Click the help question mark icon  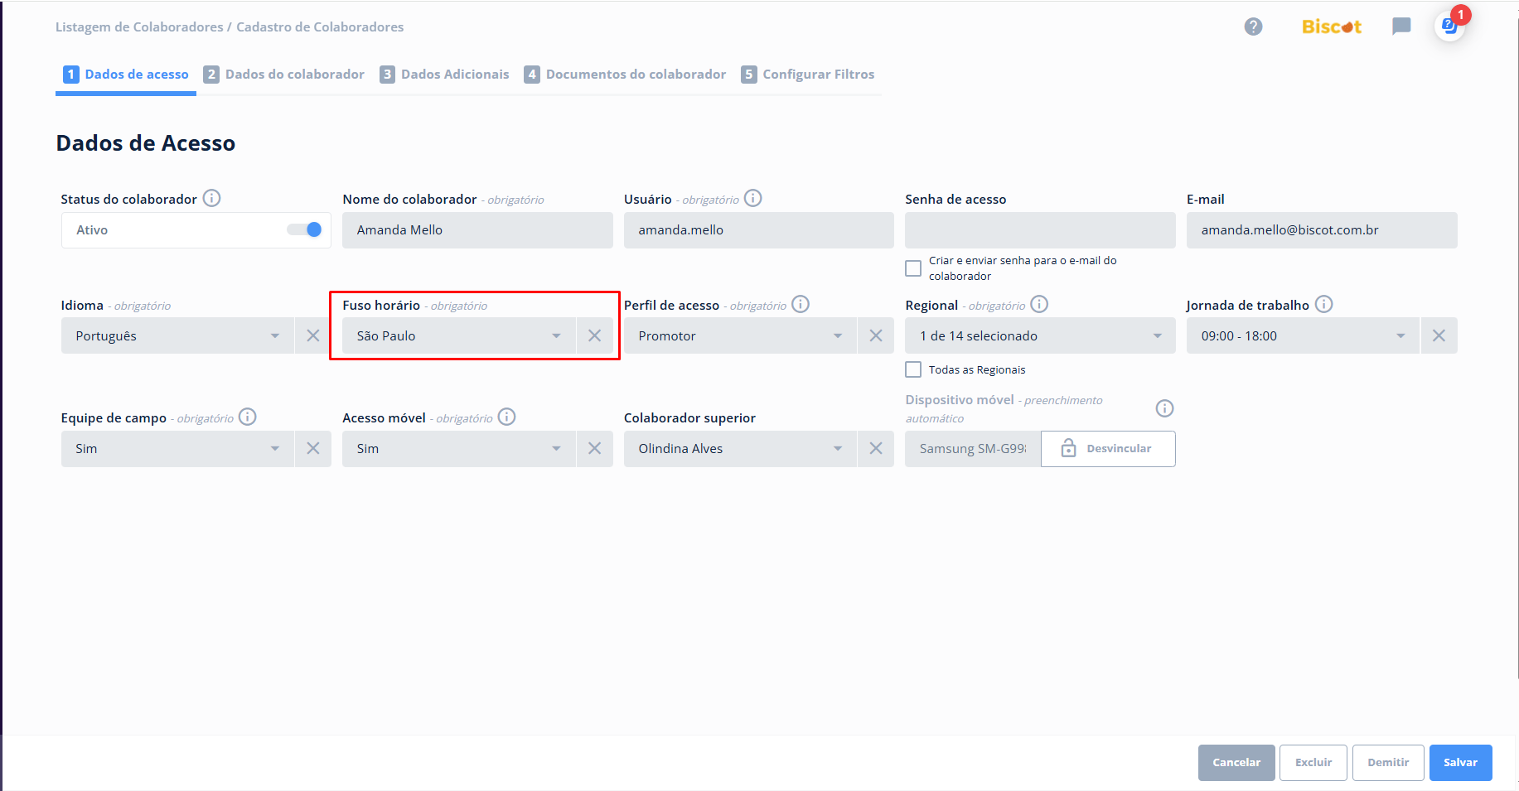1253,27
